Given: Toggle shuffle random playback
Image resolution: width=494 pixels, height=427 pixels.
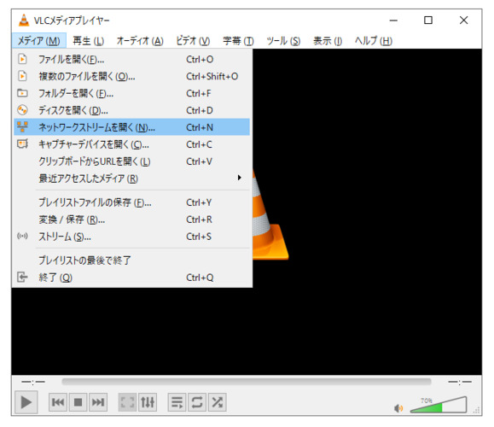Looking at the screenshot, I should tap(217, 402).
